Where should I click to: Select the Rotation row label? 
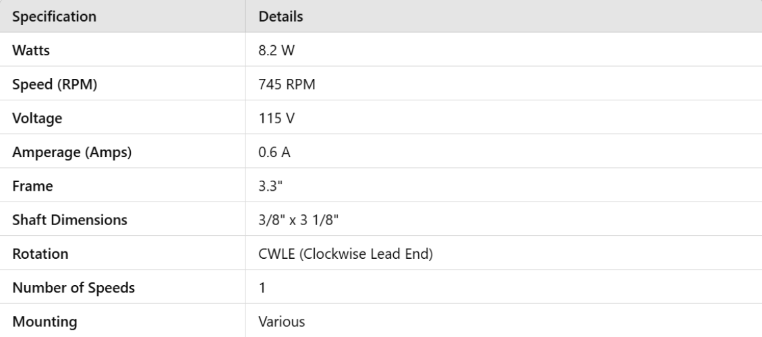point(38,253)
